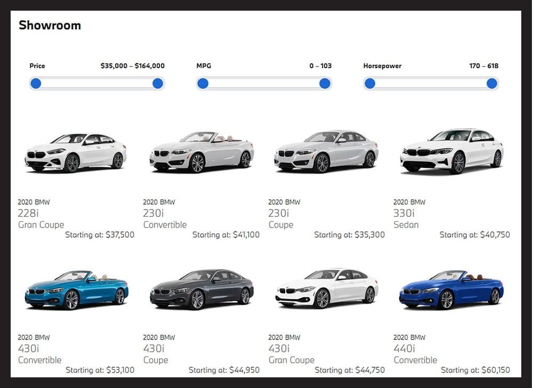This screenshot has height=388, width=533.
Task: Click the Horsepower filter label
Action: click(382, 66)
